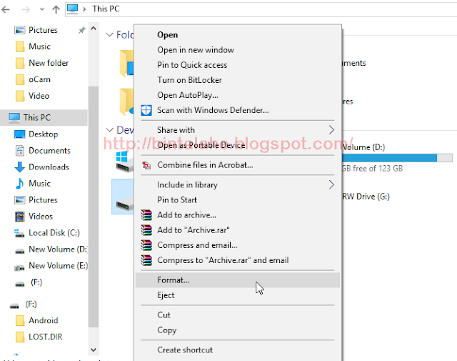
Task: Choose Eject from the context menu
Action: click(x=166, y=295)
